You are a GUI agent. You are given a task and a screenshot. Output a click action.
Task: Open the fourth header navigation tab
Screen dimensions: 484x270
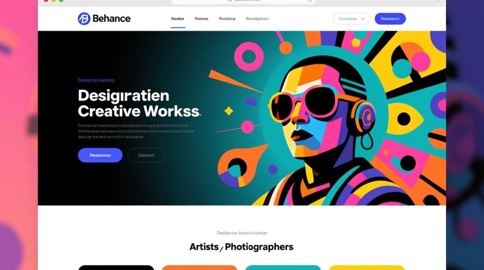[257, 19]
